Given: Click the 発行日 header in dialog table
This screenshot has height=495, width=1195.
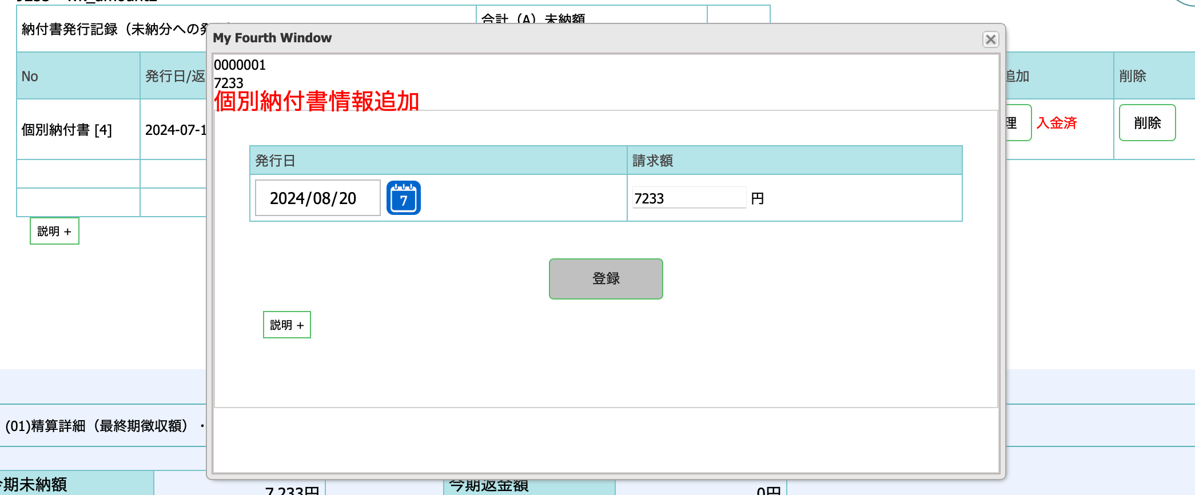Looking at the screenshot, I should pyautogui.click(x=275, y=161).
